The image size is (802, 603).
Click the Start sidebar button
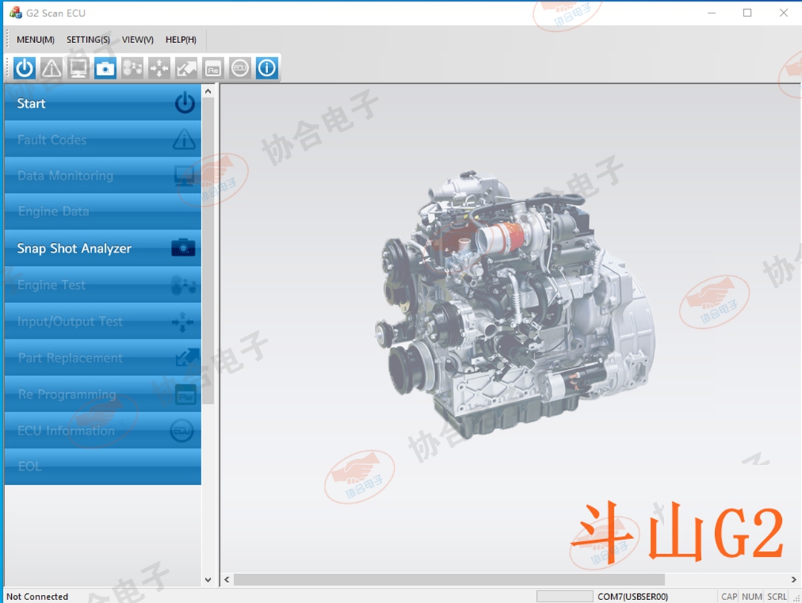pyautogui.click(x=102, y=103)
